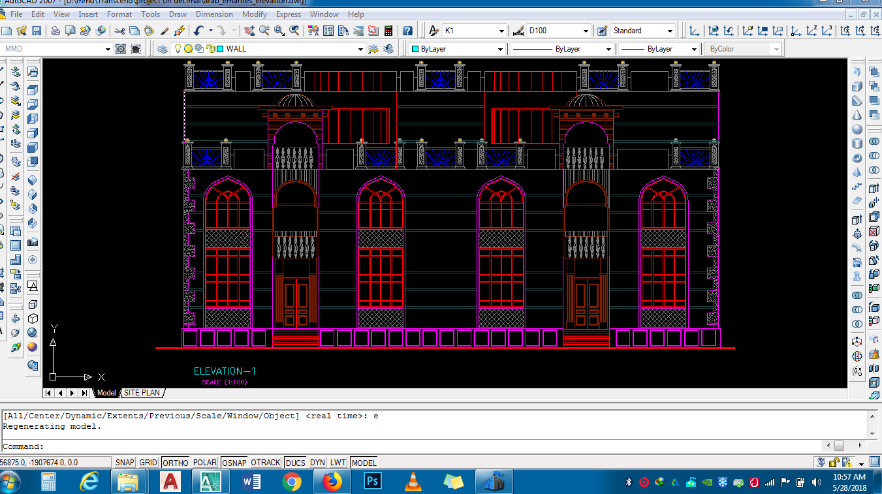
Task: Click the Zoom Realtime magnifier icon
Action: point(264,31)
